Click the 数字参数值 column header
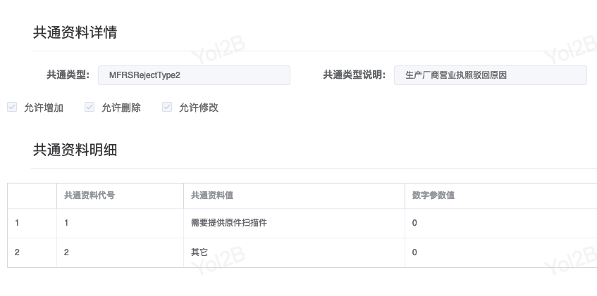597x296 pixels. [x=433, y=195]
